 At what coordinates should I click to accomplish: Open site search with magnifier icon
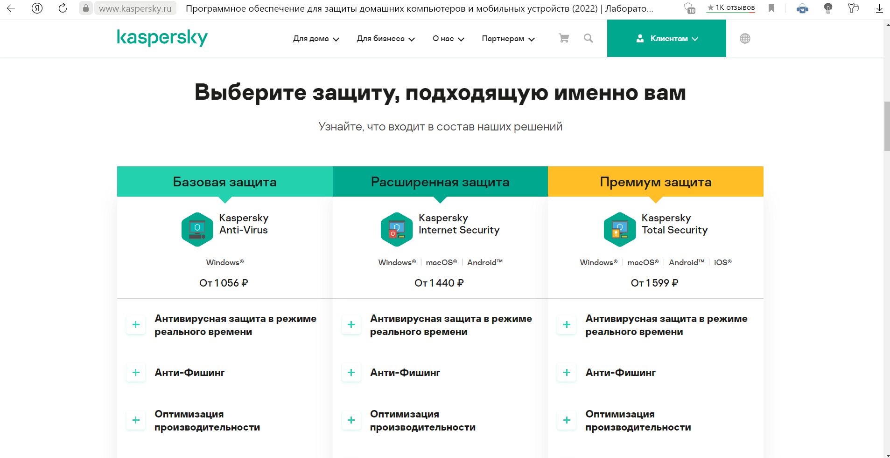588,38
